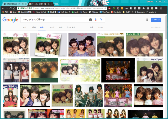Open the ツール options
Screen dimensions: 168x119
click(100, 27)
